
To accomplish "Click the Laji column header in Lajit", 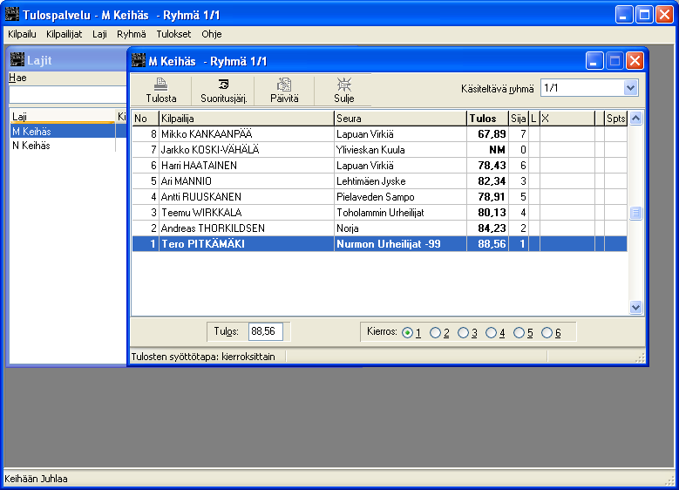I will point(63,117).
